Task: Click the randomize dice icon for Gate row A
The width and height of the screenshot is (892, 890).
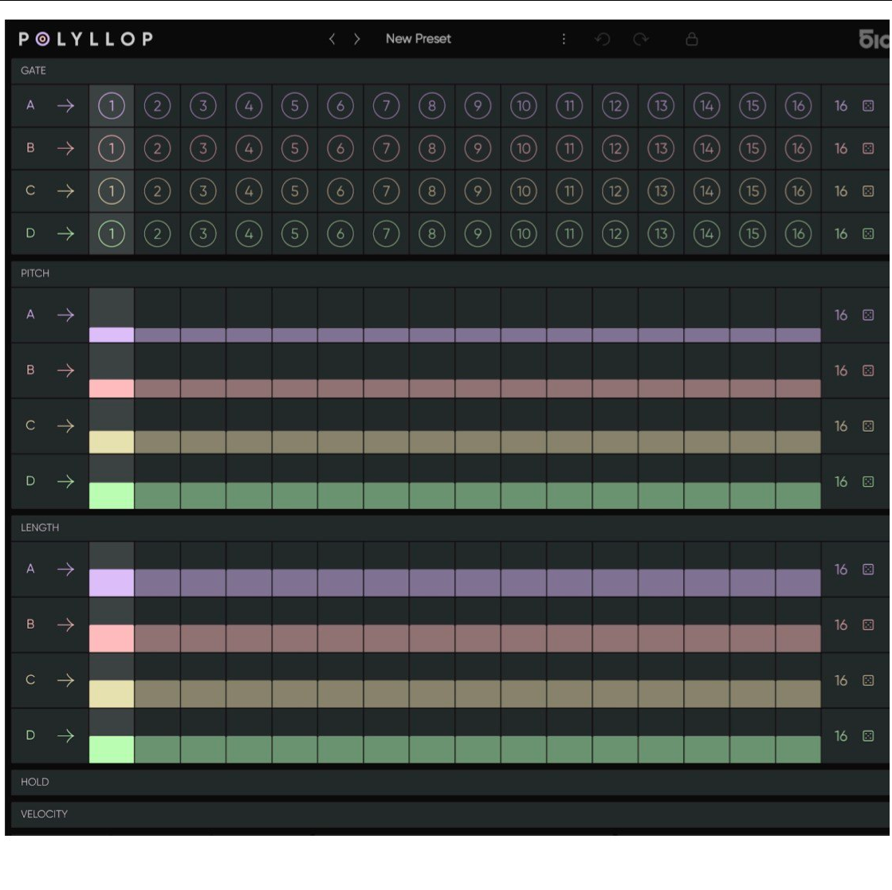Action: tap(868, 106)
